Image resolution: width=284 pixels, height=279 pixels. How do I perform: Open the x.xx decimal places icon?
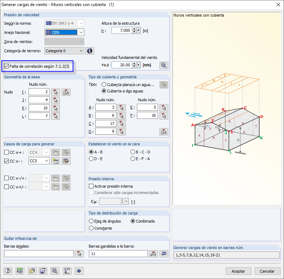(67, 271)
